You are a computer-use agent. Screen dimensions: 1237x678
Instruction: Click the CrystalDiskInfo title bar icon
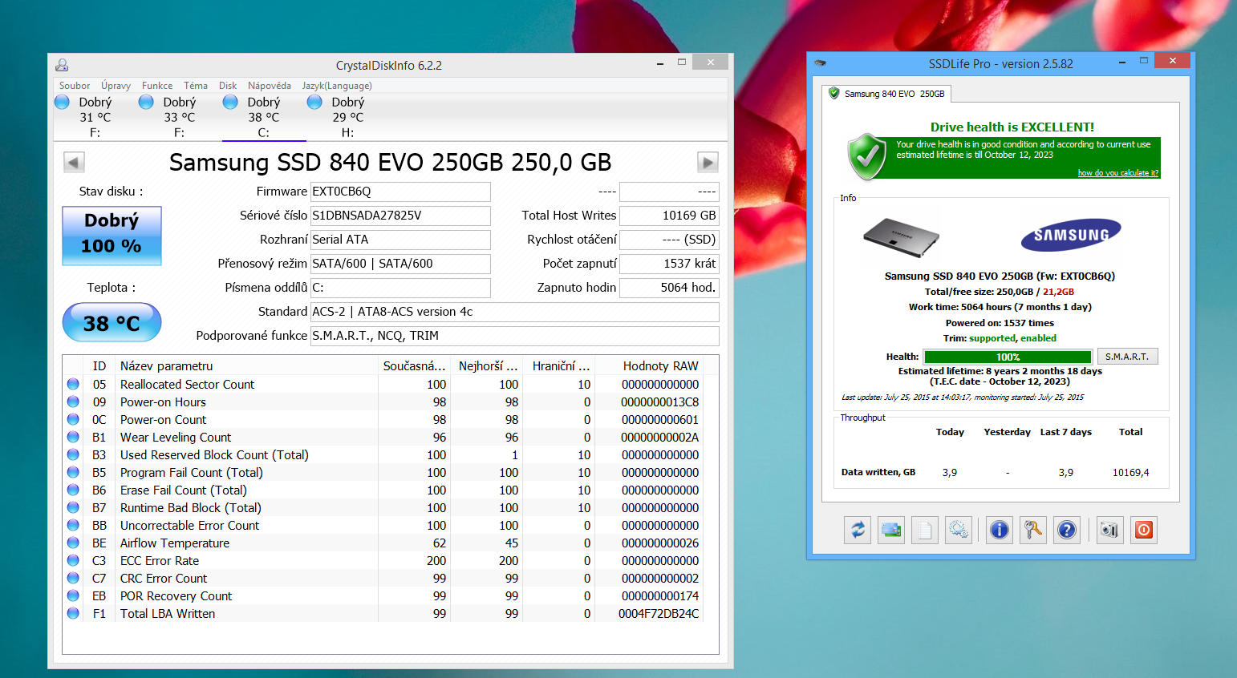(62, 65)
